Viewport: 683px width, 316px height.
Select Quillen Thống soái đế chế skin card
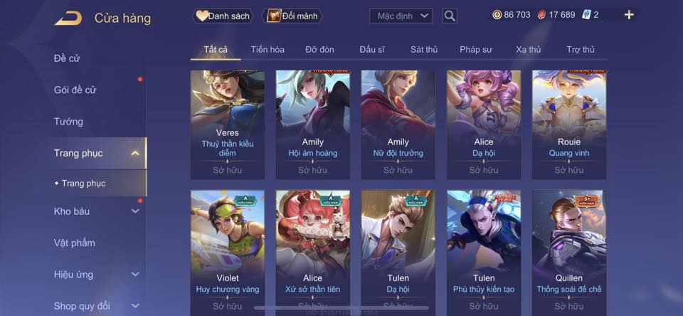(569, 253)
